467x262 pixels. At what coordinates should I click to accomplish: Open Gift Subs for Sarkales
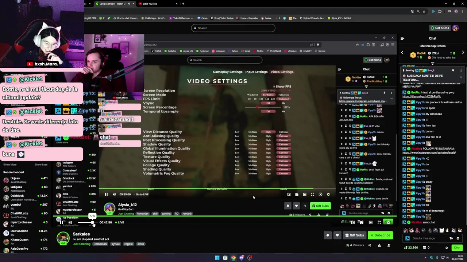click(x=354, y=235)
